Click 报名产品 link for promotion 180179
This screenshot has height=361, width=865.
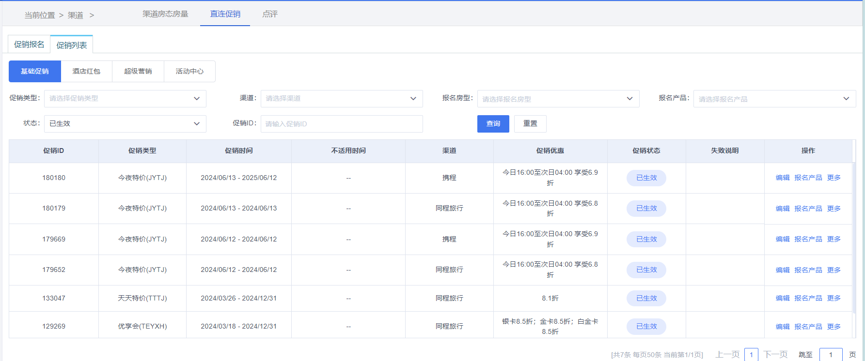click(808, 209)
